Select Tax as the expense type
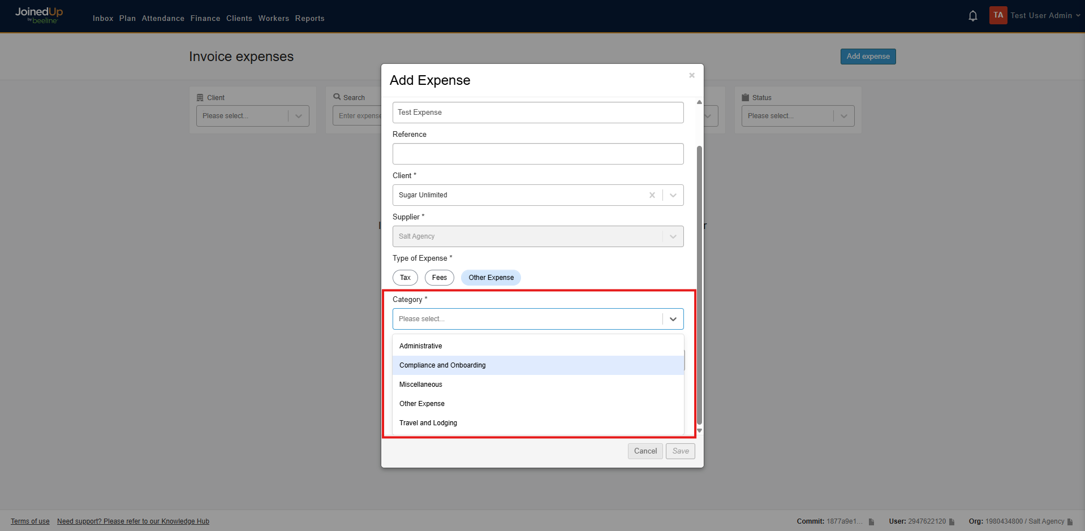The height and width of the screenshot is (531, 1085). point(405,277)
